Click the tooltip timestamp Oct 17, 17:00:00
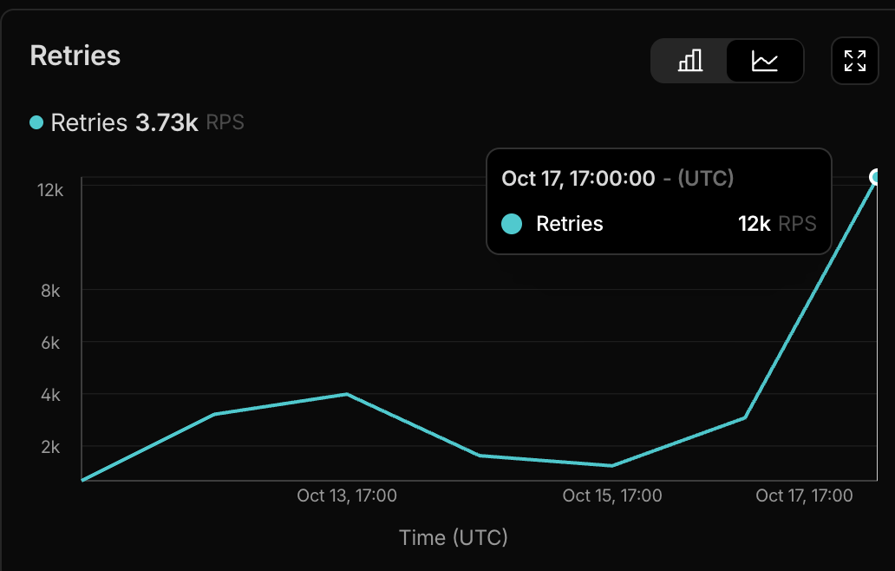This screenshot has width=895, height=571. 578,179
